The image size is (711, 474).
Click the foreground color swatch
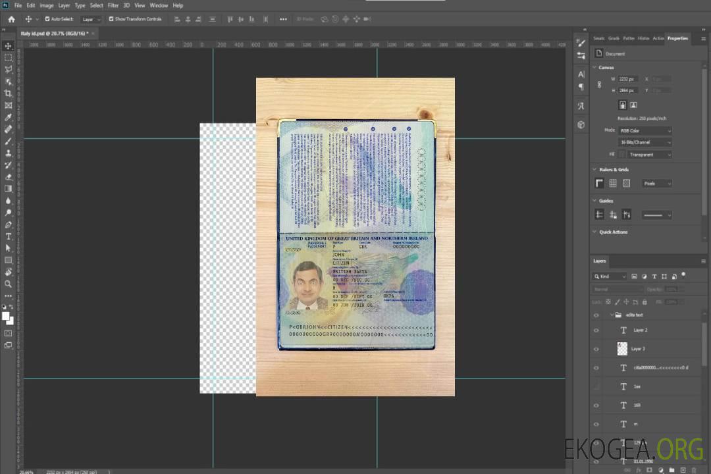[x=6, y=316]
